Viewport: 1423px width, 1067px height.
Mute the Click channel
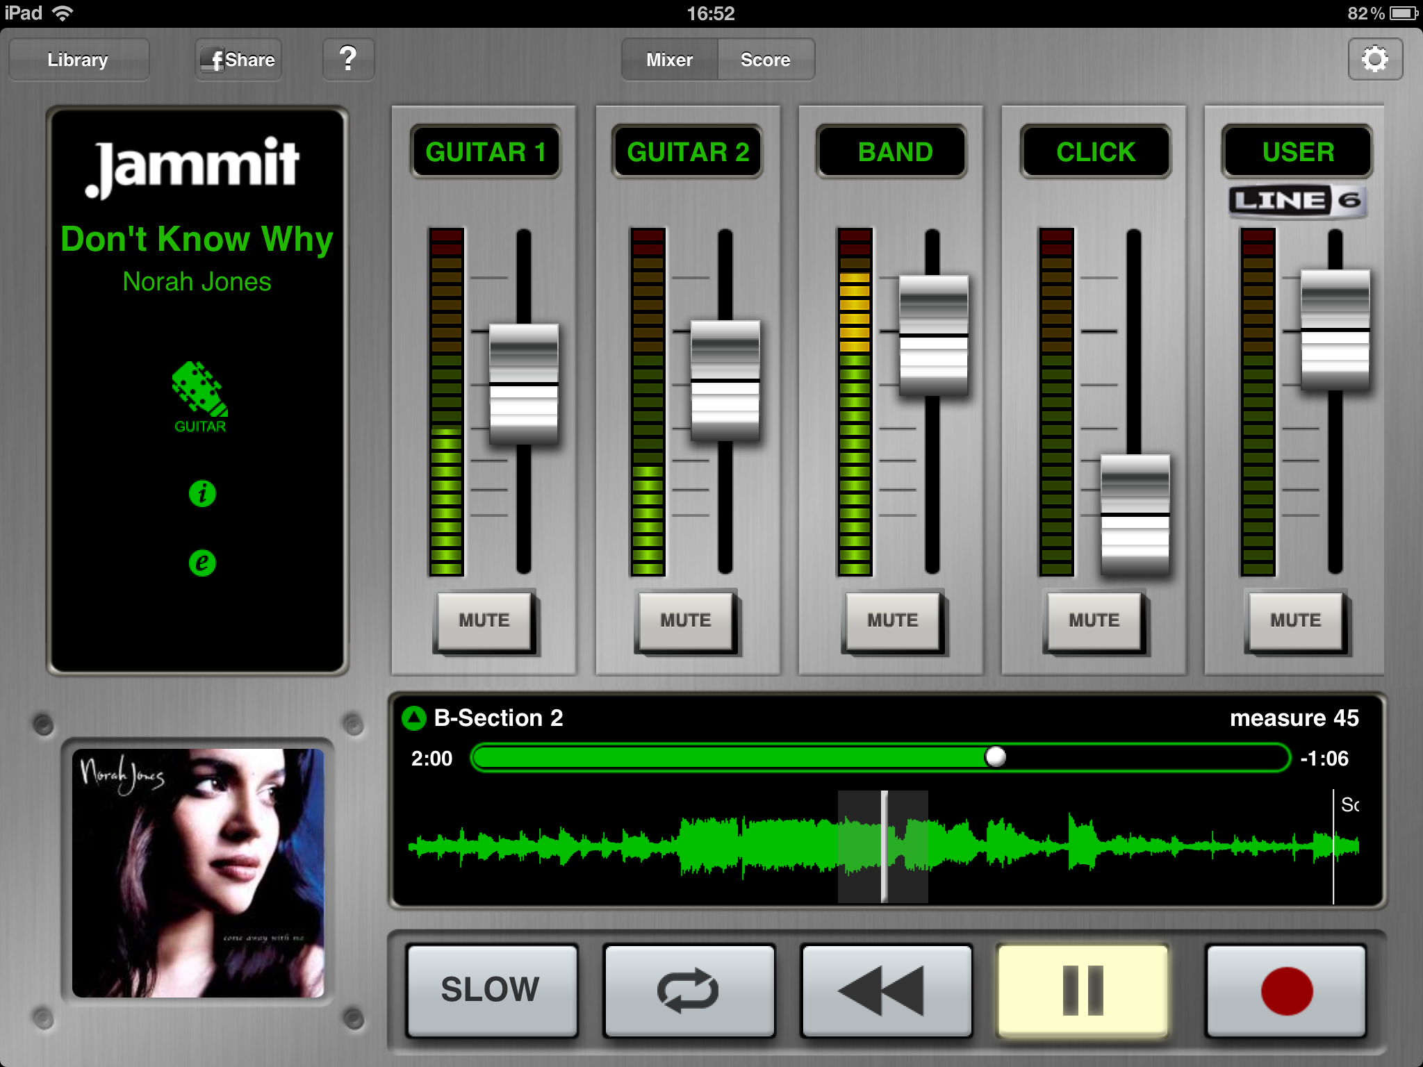pos(1094,620)
